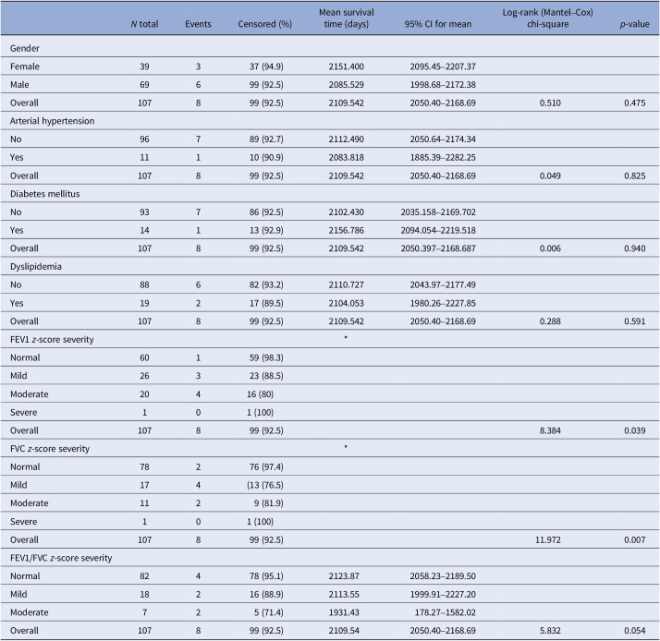Click the p-value cell 0.007
This screenshot has height=641, width=660.
tap(635, 539)
